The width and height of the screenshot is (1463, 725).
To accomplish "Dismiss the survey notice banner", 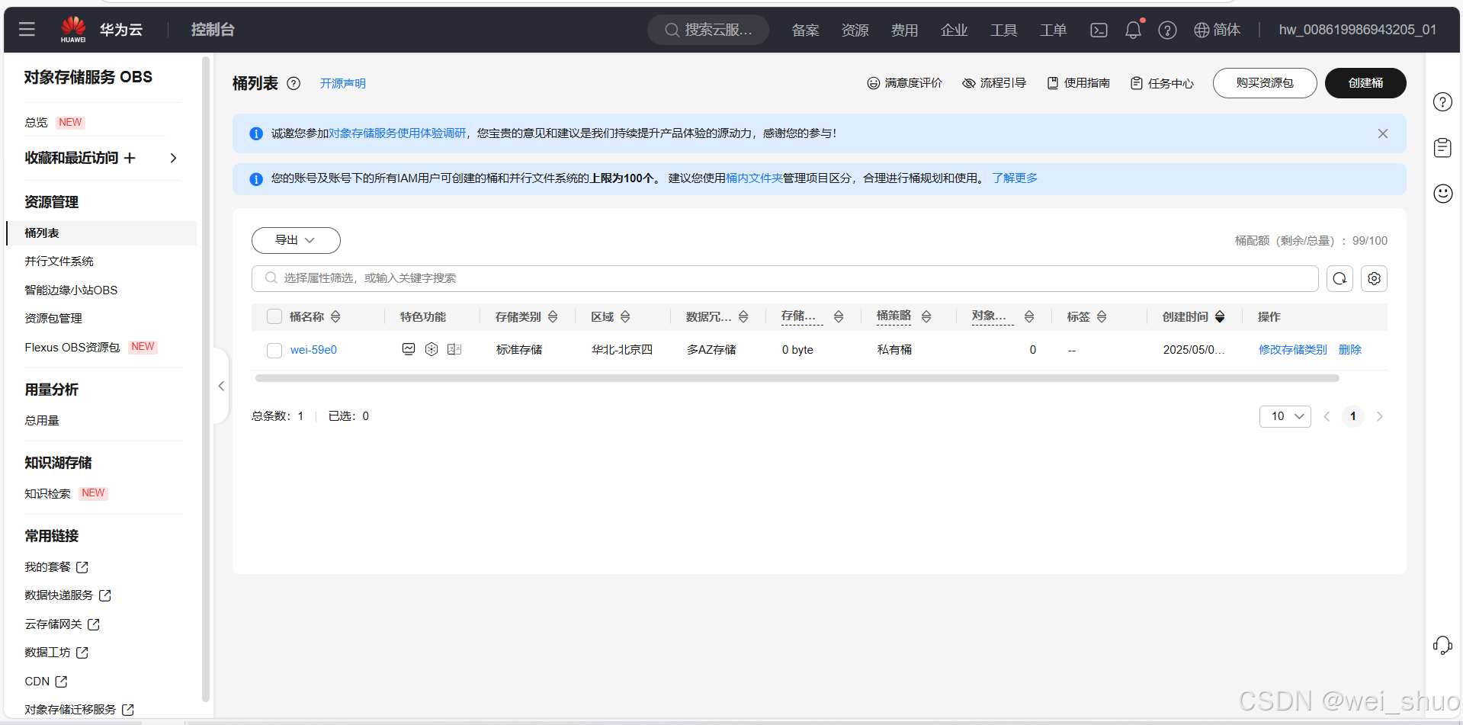I will coord(1382,133).
